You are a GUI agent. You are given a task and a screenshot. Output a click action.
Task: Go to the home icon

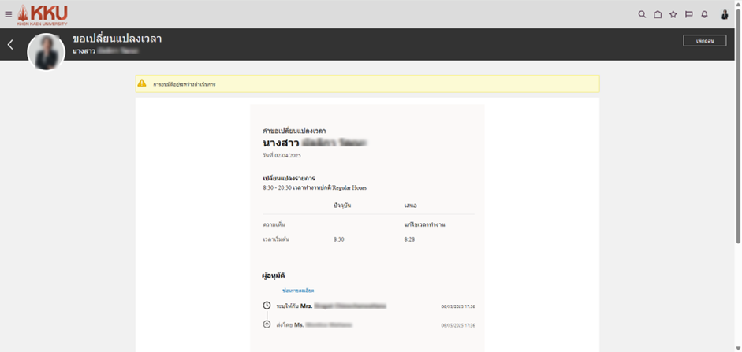pos(658,14)
